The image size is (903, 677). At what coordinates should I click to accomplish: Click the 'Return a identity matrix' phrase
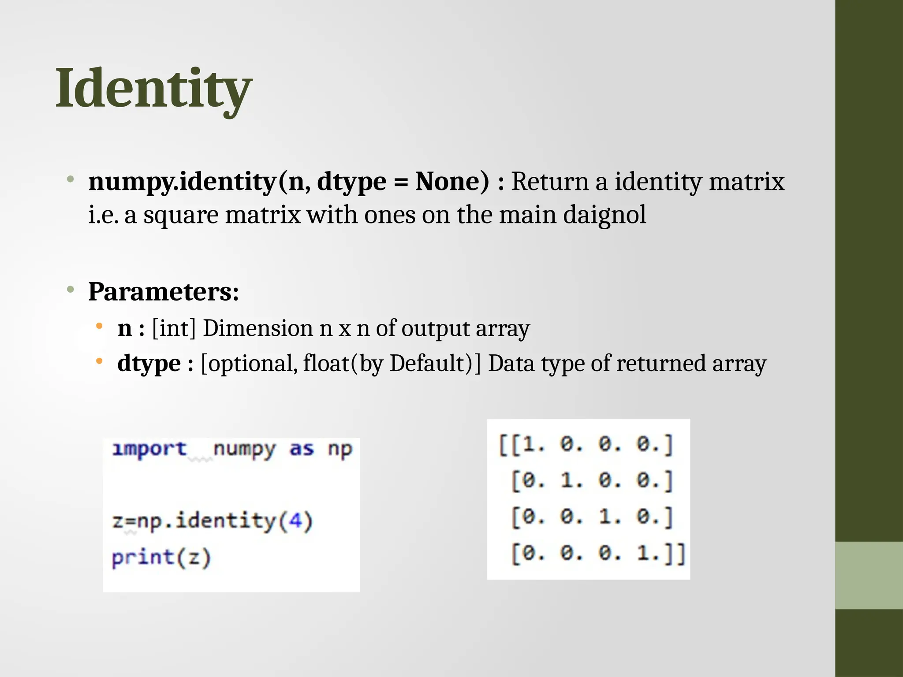coord(648,182)
